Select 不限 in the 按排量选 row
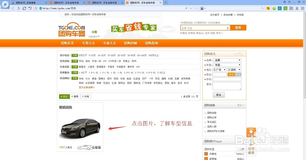306x160 pixels. tap(75, 73)
